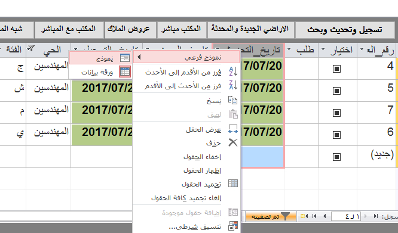The height and width of the screenshot is (233, 398).
Task: Open dropdown arrow of column header beside الحي
Action: pyautogui.click(x=76, y=49)
